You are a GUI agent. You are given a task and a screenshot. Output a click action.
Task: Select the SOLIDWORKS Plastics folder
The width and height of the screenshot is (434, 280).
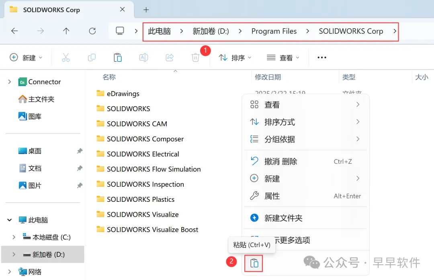click(x=135, y=199)
